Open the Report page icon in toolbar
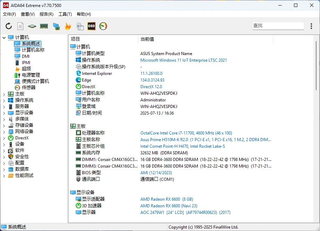 tap(20, 26)
